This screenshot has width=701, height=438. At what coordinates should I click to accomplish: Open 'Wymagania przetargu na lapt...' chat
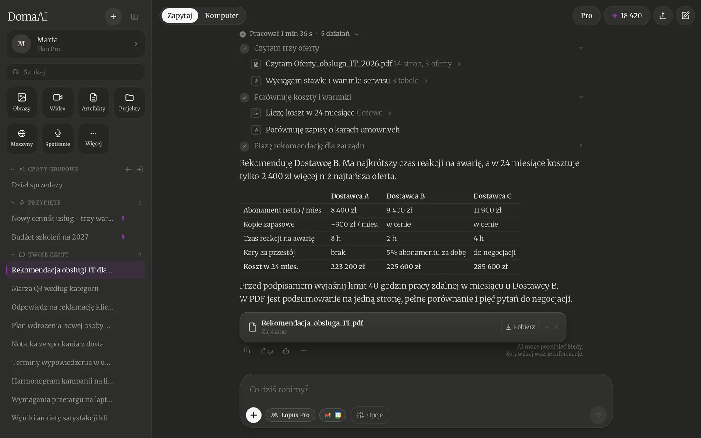tap(75, 399)
